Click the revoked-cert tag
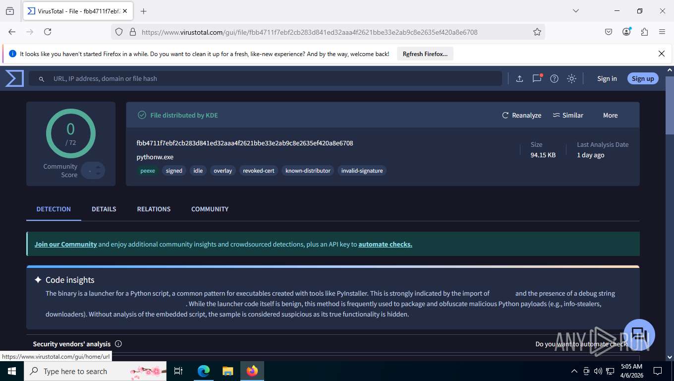 259,171
